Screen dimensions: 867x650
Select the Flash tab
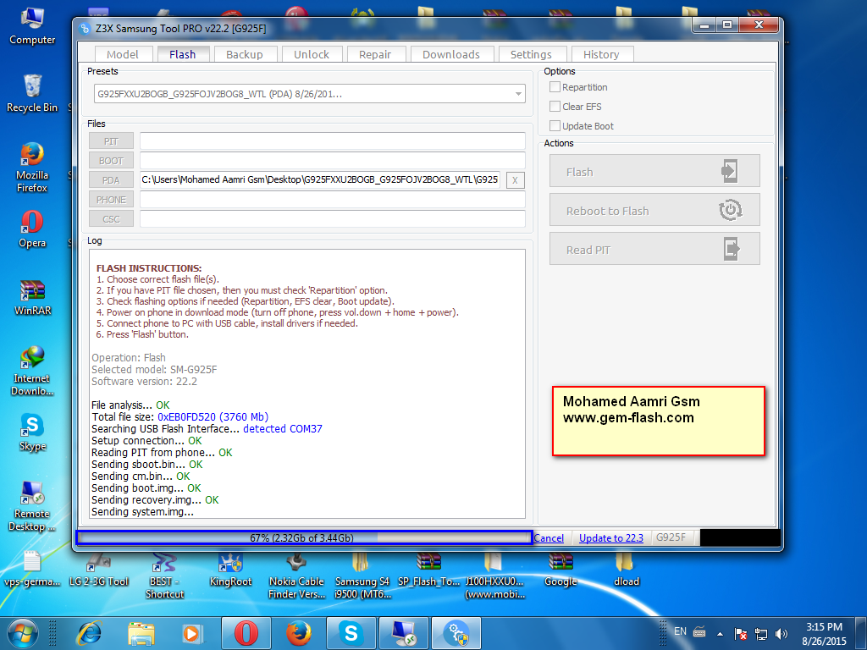183,54
